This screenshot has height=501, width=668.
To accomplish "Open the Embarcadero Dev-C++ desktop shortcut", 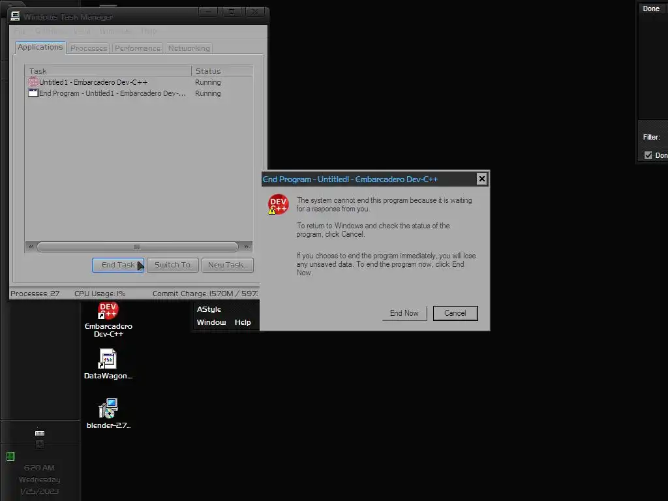I will 108,320.
